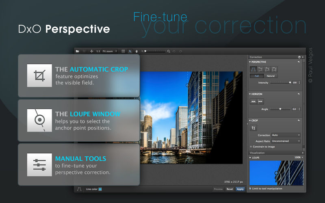The image size is (325, 203).
Task: Click the Visualization panel header
Action: coord(276,153)
